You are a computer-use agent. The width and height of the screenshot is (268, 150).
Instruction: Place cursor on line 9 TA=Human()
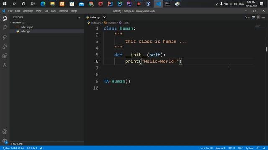[x=117, y=82]
